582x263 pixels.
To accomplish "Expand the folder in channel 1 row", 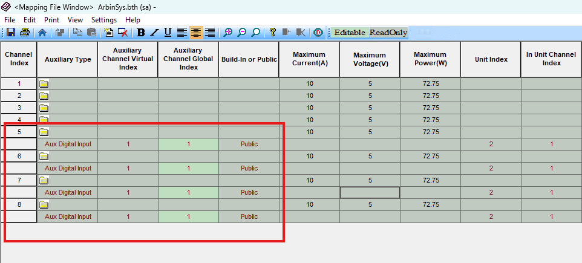I will (44, 84).
